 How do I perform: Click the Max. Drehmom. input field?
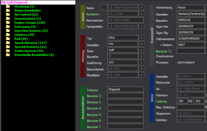[x=191, y=107]
